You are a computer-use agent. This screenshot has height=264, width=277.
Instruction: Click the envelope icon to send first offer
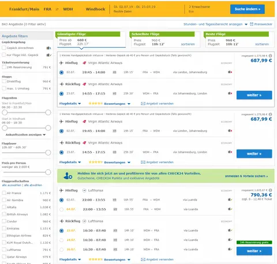(143, 104)
